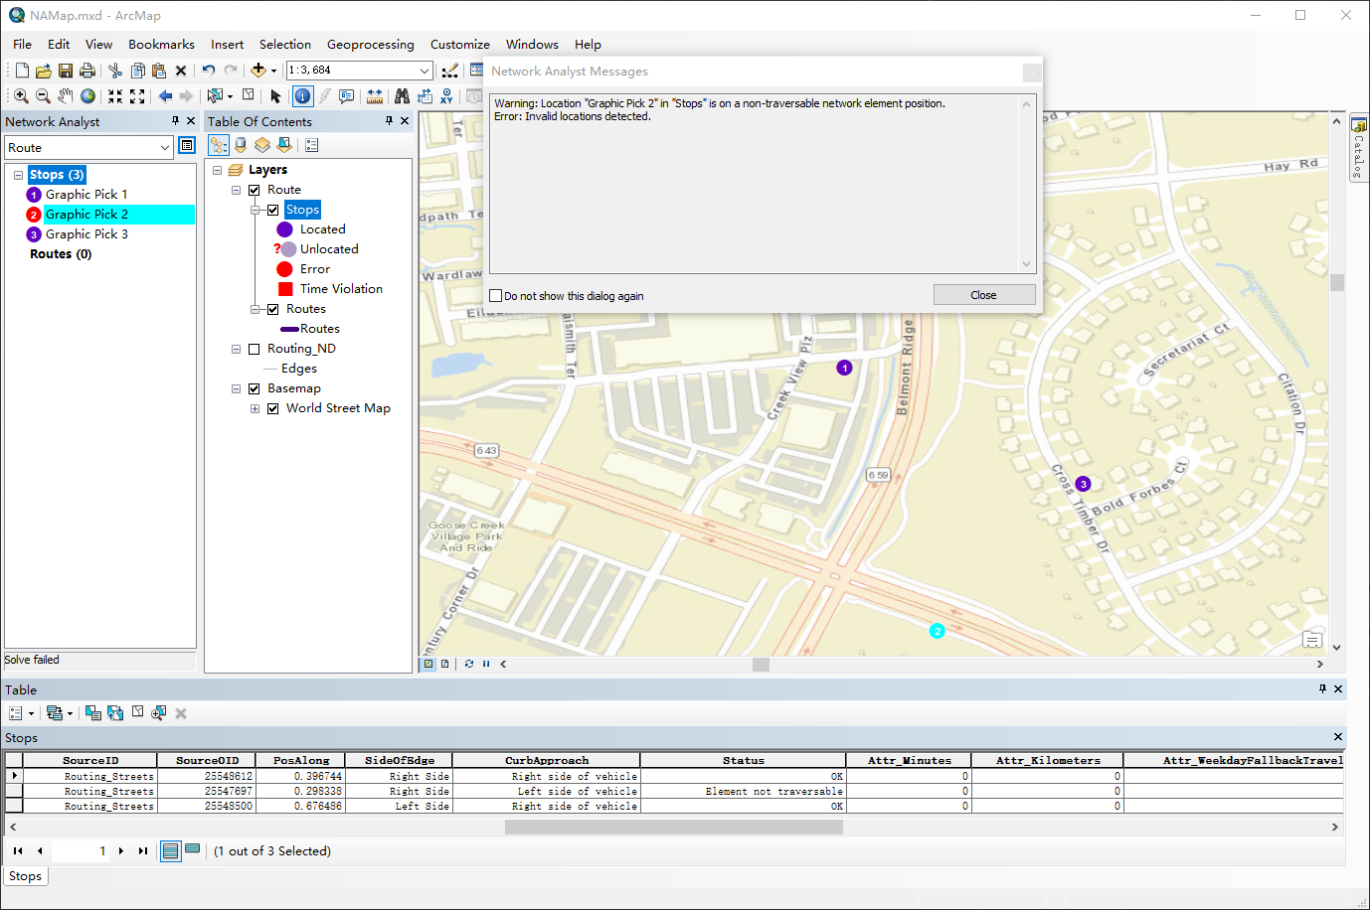Toggle the Basemap layer checkbox

coord(254,388)
